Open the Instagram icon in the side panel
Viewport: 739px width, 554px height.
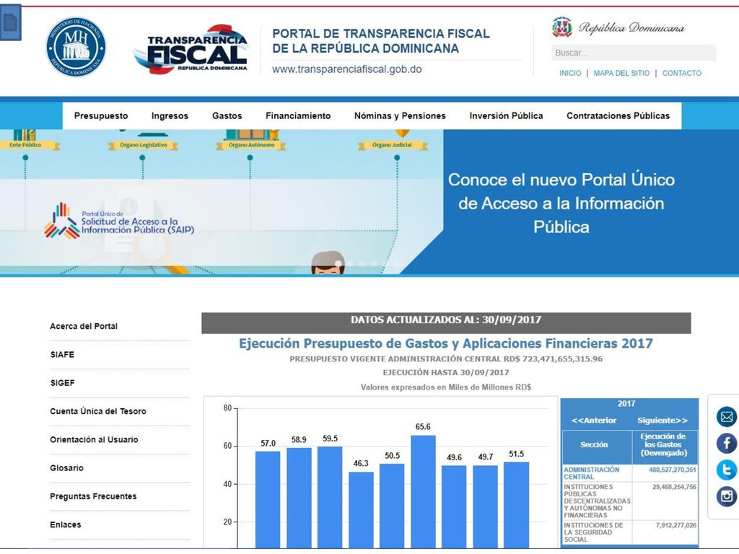click(726, 496)
